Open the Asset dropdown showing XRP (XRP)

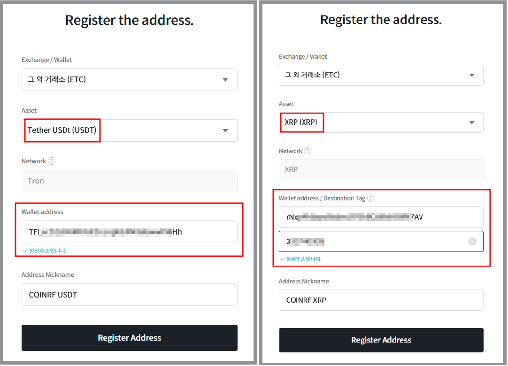381,122
